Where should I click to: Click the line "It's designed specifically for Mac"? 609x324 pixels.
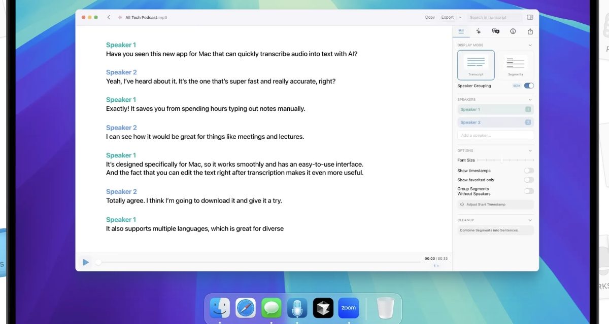coord(234,165)
